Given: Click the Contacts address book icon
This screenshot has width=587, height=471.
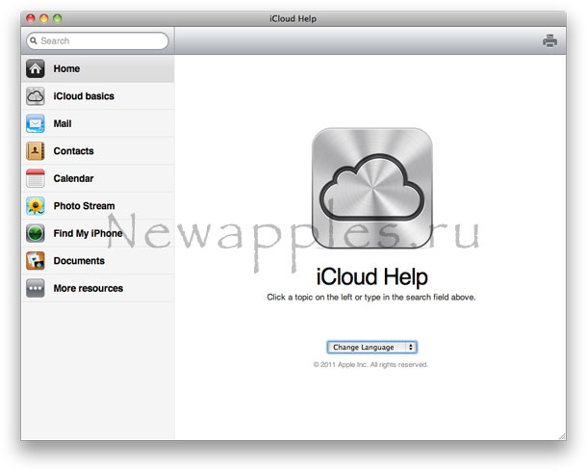Looking at the screenshot, I should click(x=36, y=151).
